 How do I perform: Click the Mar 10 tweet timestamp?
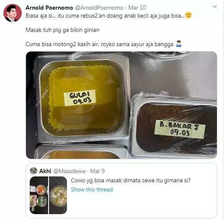137,8
